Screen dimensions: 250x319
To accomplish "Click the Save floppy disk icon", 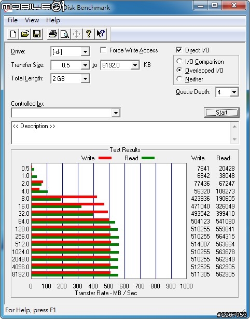I will [37, 34].
